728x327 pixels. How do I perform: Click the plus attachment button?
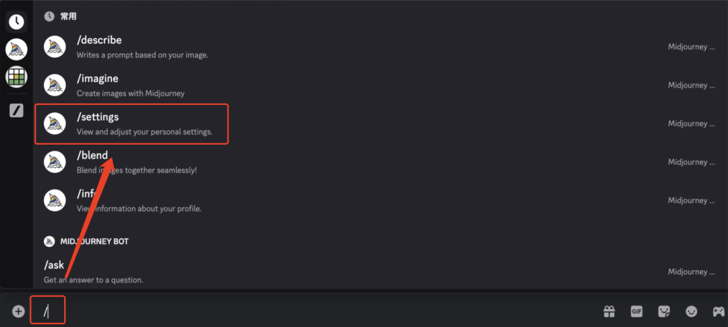(18, 312)
